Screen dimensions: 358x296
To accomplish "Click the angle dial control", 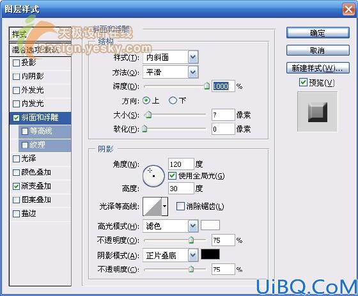I will click(x=153, y=176).
